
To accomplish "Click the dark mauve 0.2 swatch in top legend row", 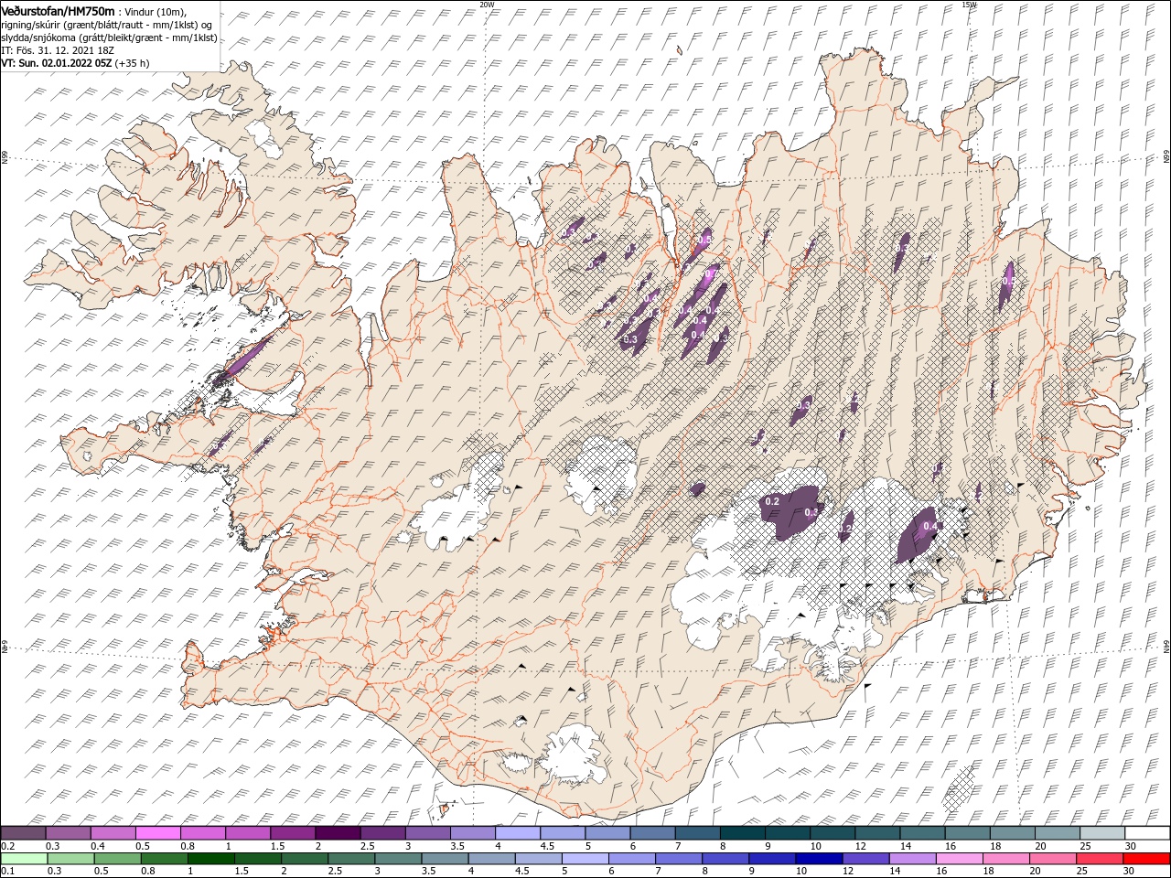I will point(23,833).
